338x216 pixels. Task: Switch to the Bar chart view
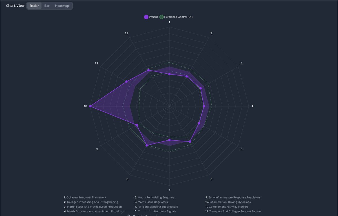coord(47,6)
